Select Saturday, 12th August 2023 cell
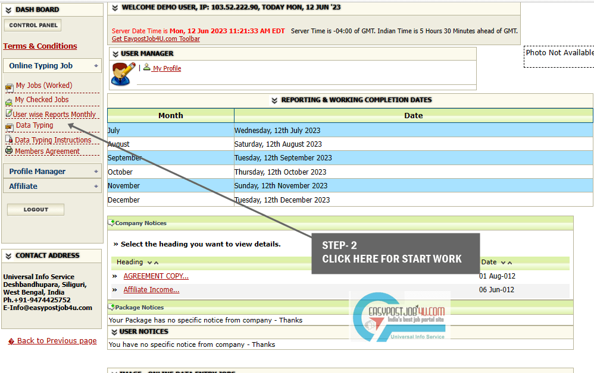The image size is (594, 373). (414, 144)
